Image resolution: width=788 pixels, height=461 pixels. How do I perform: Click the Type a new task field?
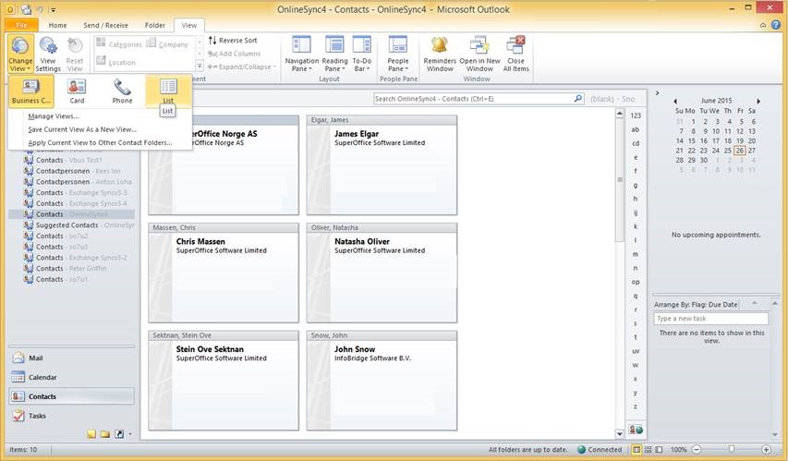(711, 318)
